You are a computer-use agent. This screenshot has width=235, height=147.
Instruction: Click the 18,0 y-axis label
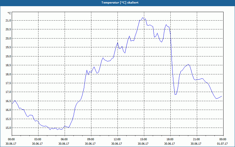pos(8,74)
